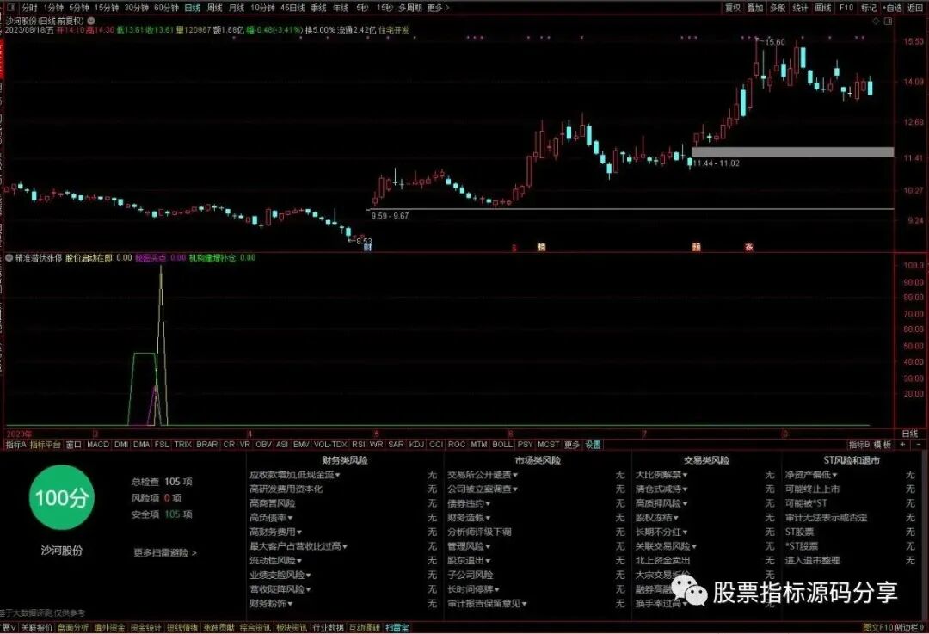Click the 日线 label at chart corner
Screen dimensions: 929x634
pyautogui.click(x=910, y=434)
